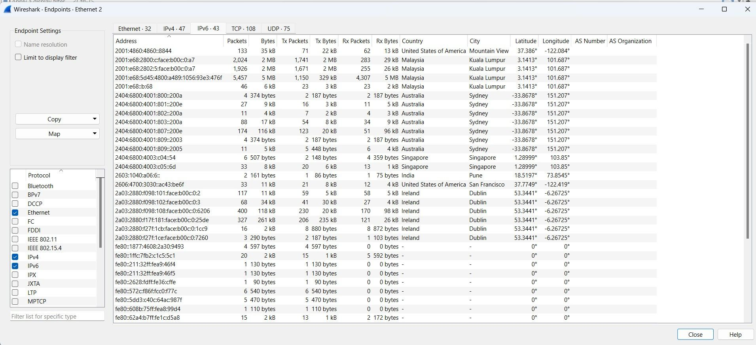Select endpoint row 2a03:2880:f17f:181:face:b00c:0:25de
Screen dimensions: 756x345
click(x=385, y=220)
